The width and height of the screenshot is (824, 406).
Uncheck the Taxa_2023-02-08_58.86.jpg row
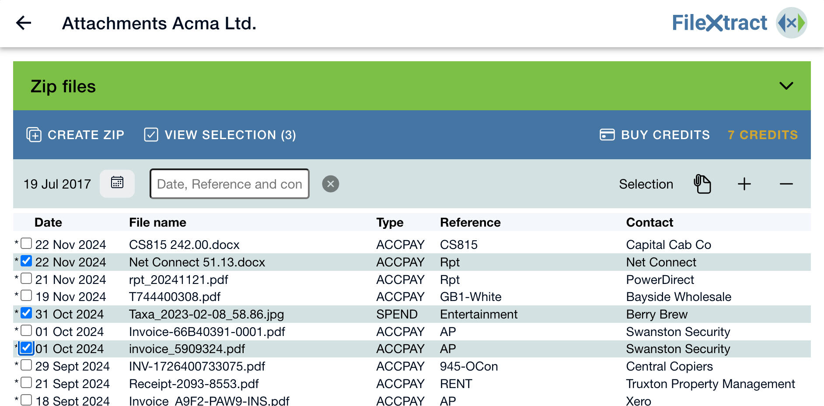[26, 314]
